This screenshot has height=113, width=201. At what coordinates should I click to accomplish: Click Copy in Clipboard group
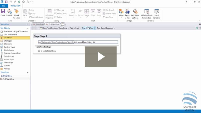[x=32, y=14]
